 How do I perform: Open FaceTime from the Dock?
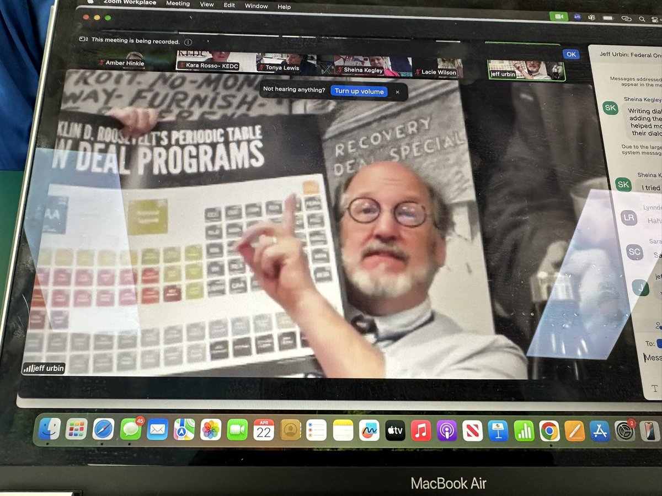click(237, 430)
